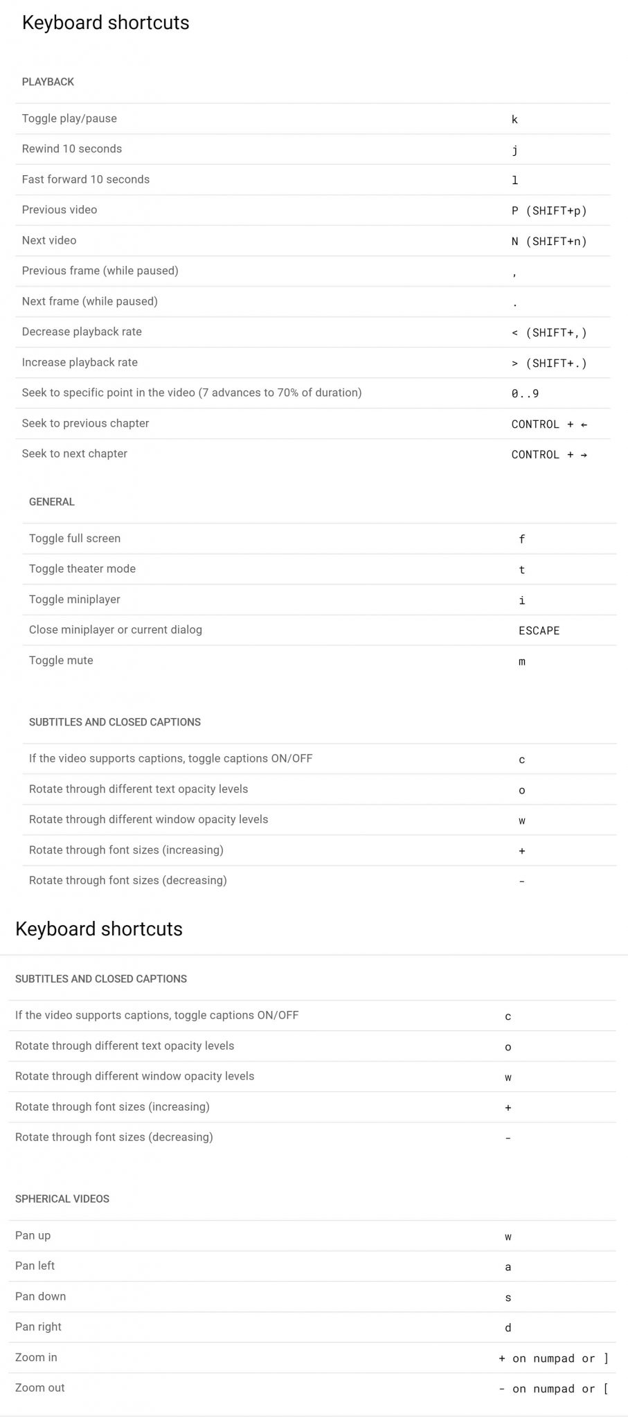Click the GENERAL section heading
The image size is (628, 1418).
[52, 502]
